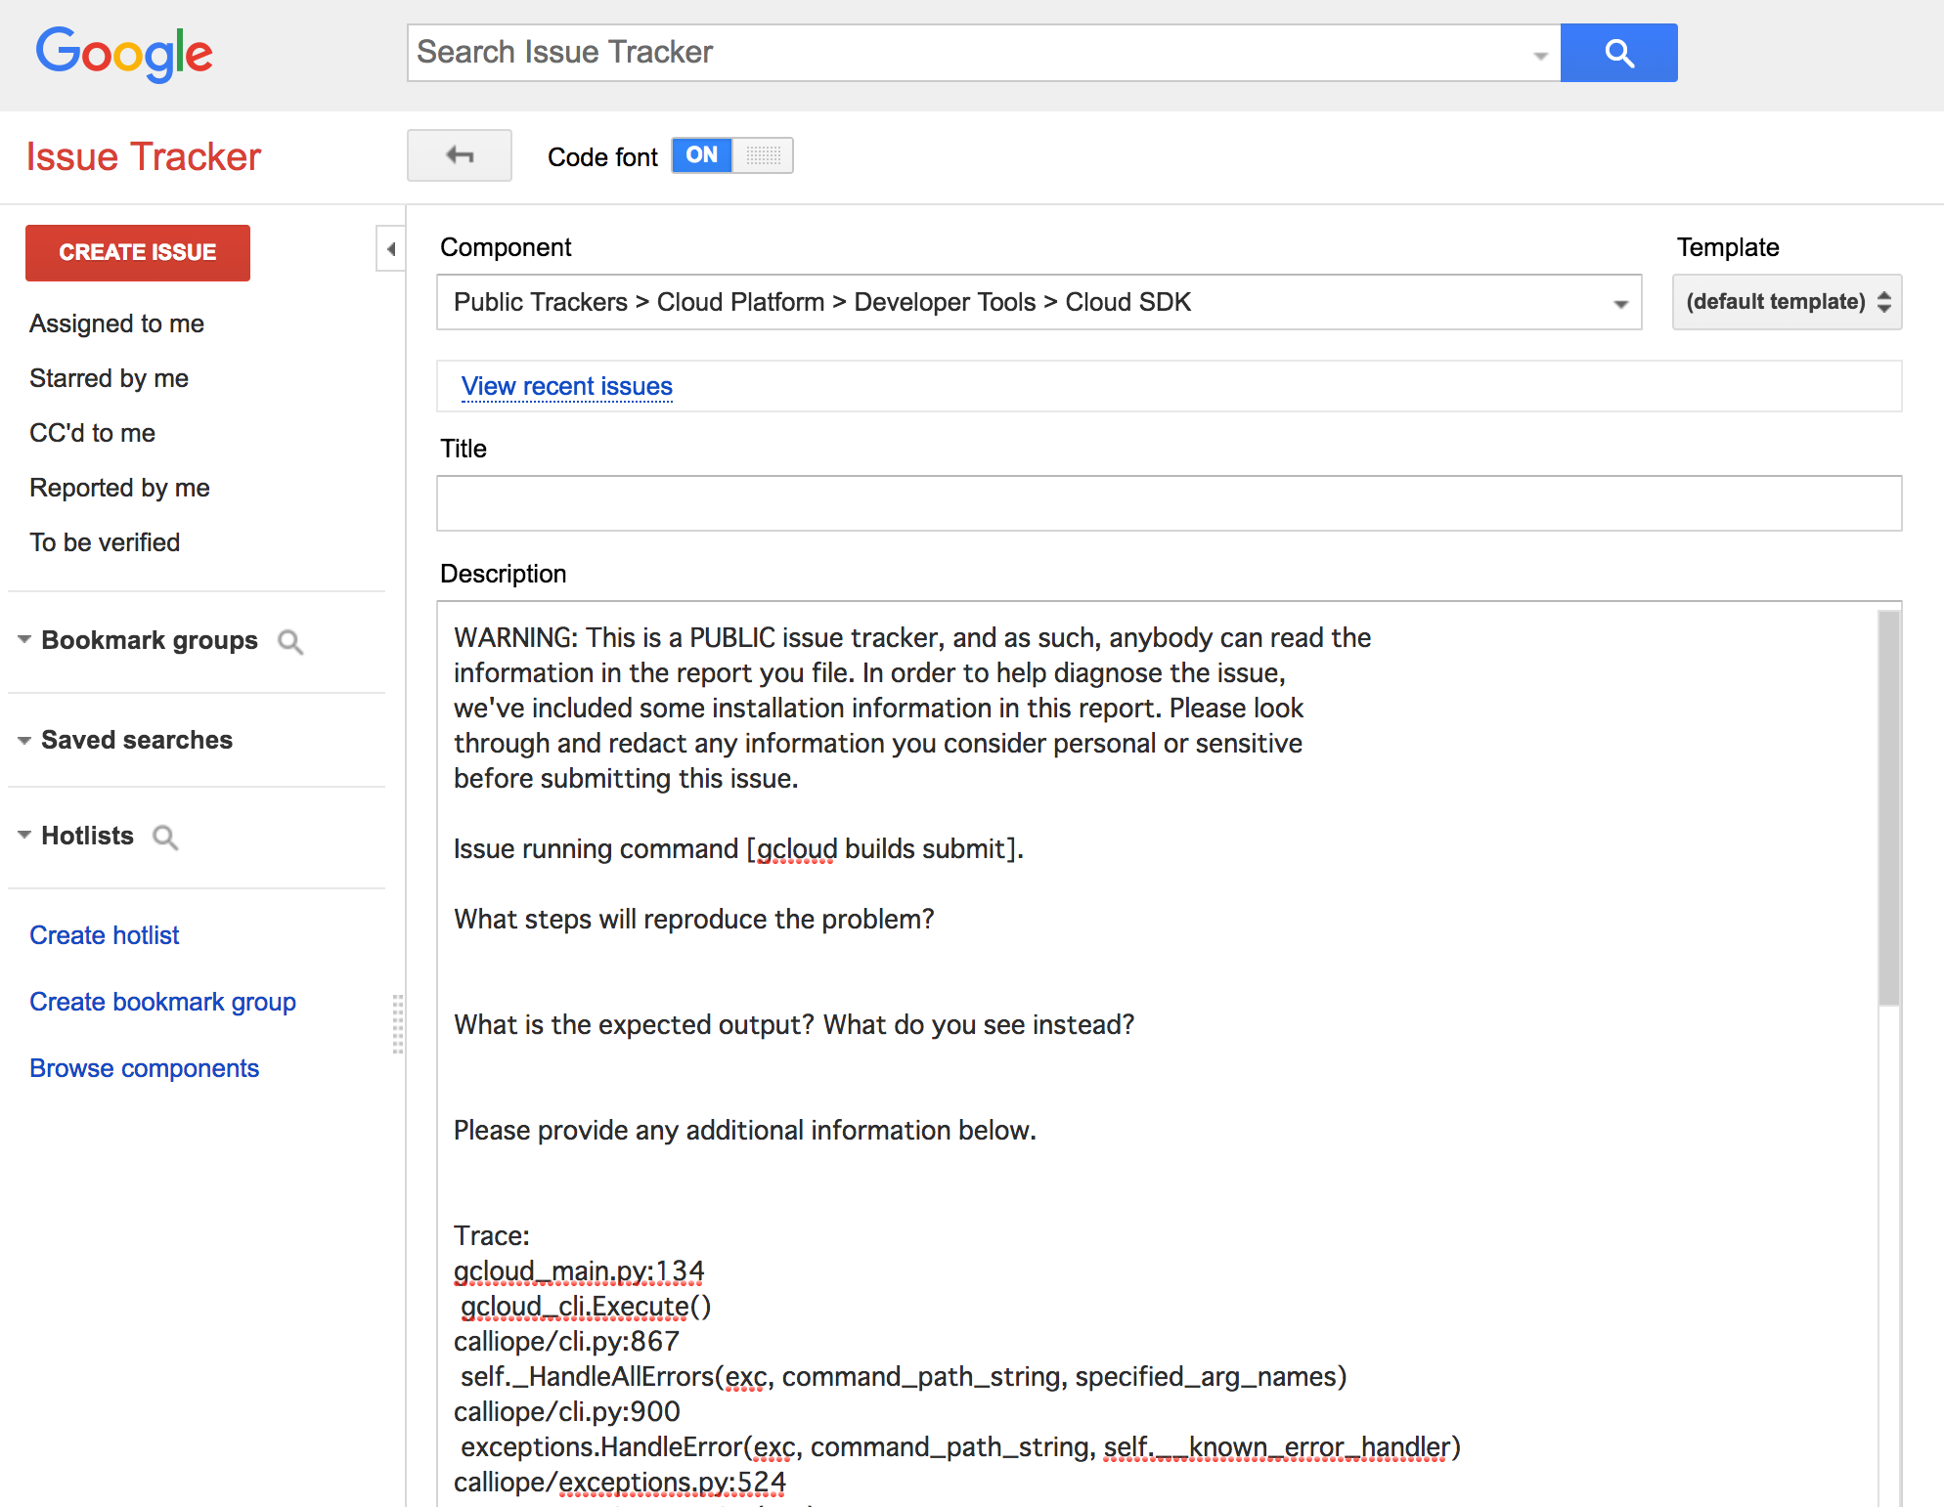Collapse the Hotlists section
This screenshot has width=1944, height=1507.
click(x=24, y=835)
